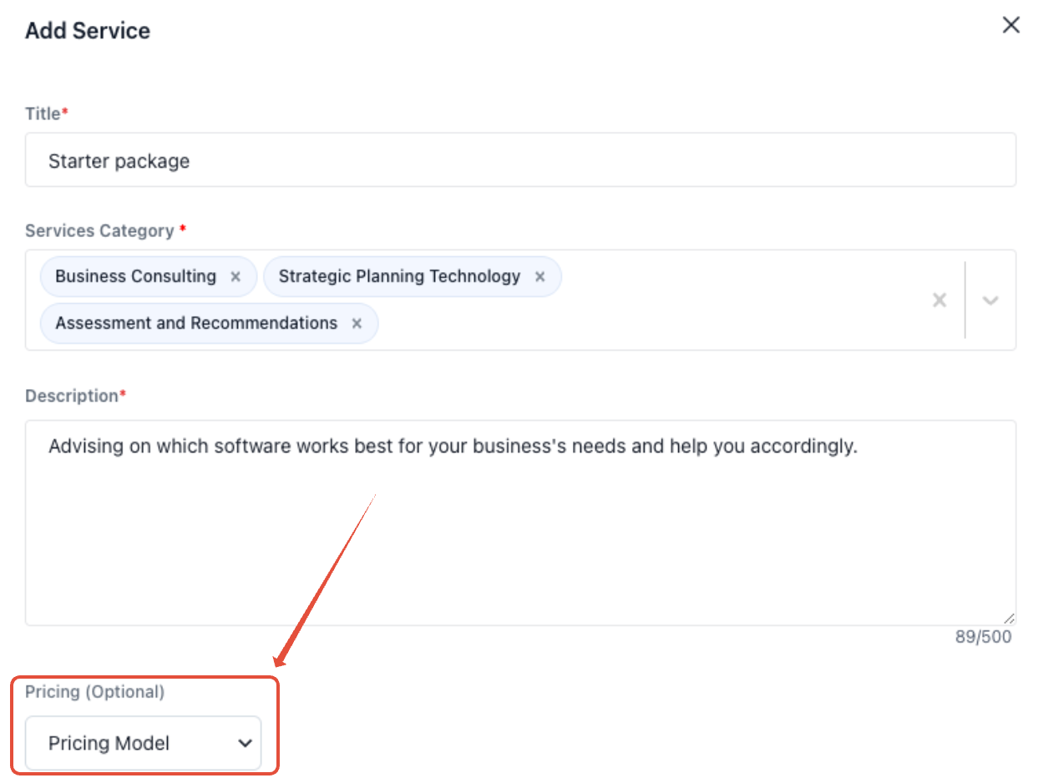Click the Pricing (Optional) label
Viewport: 1043px width, 783px height.
(x=94, y=691)
